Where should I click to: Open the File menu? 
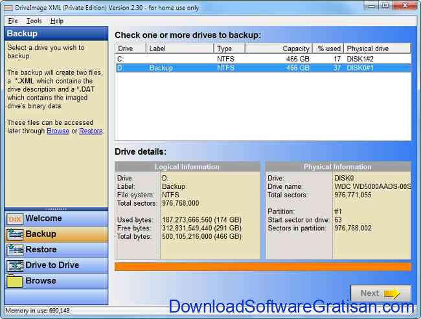click(x=13, y=21)
